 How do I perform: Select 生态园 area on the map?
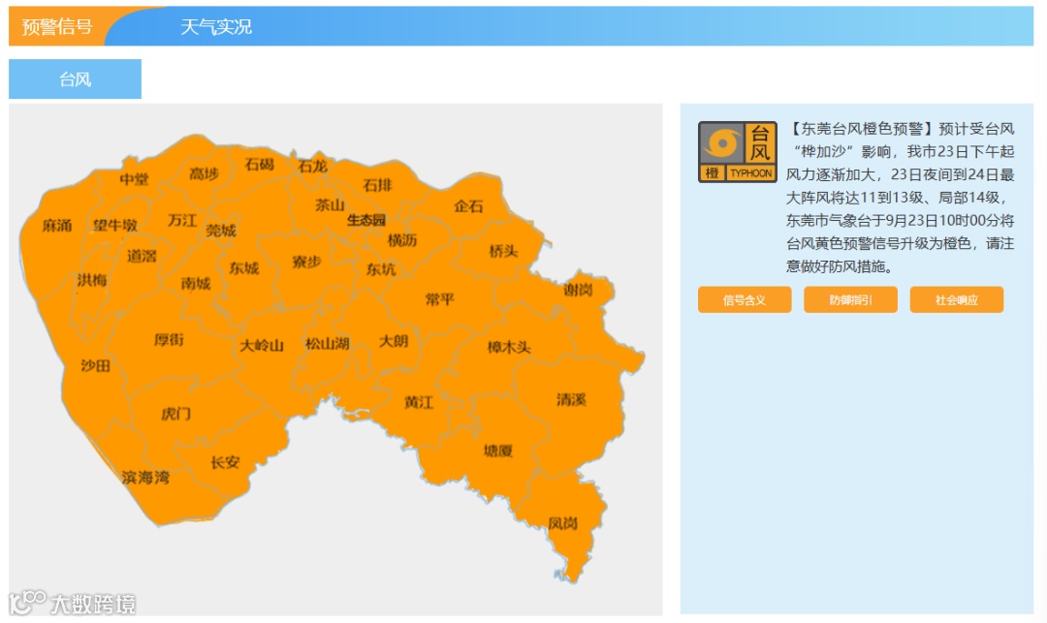point(365,220)
